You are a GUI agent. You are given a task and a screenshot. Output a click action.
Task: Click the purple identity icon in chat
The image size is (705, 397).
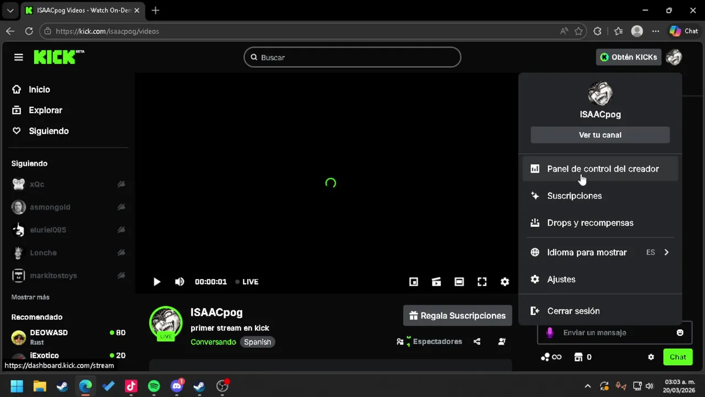(x=549, y=332)
